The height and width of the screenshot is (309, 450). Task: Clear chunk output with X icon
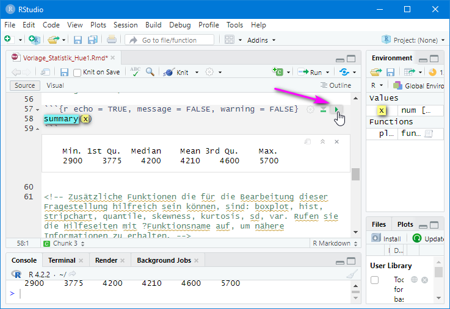coord(336,142)
